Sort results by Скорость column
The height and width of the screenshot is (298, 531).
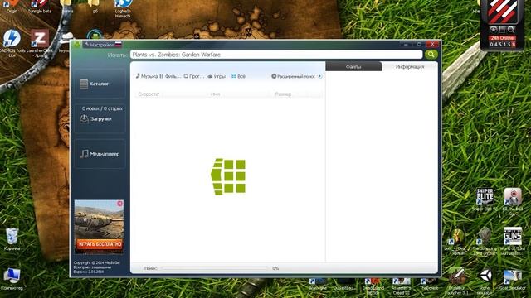[149, 94]
